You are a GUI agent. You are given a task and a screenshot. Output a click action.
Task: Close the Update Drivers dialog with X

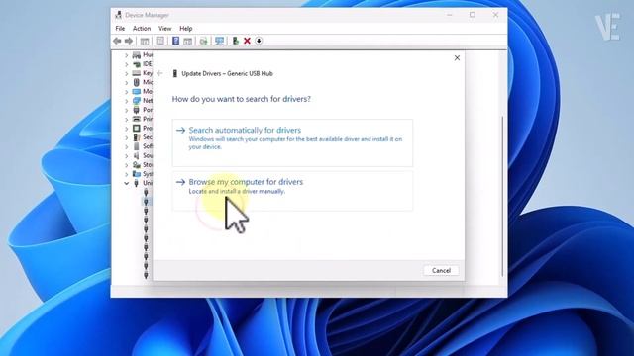(x=457, y=58)
